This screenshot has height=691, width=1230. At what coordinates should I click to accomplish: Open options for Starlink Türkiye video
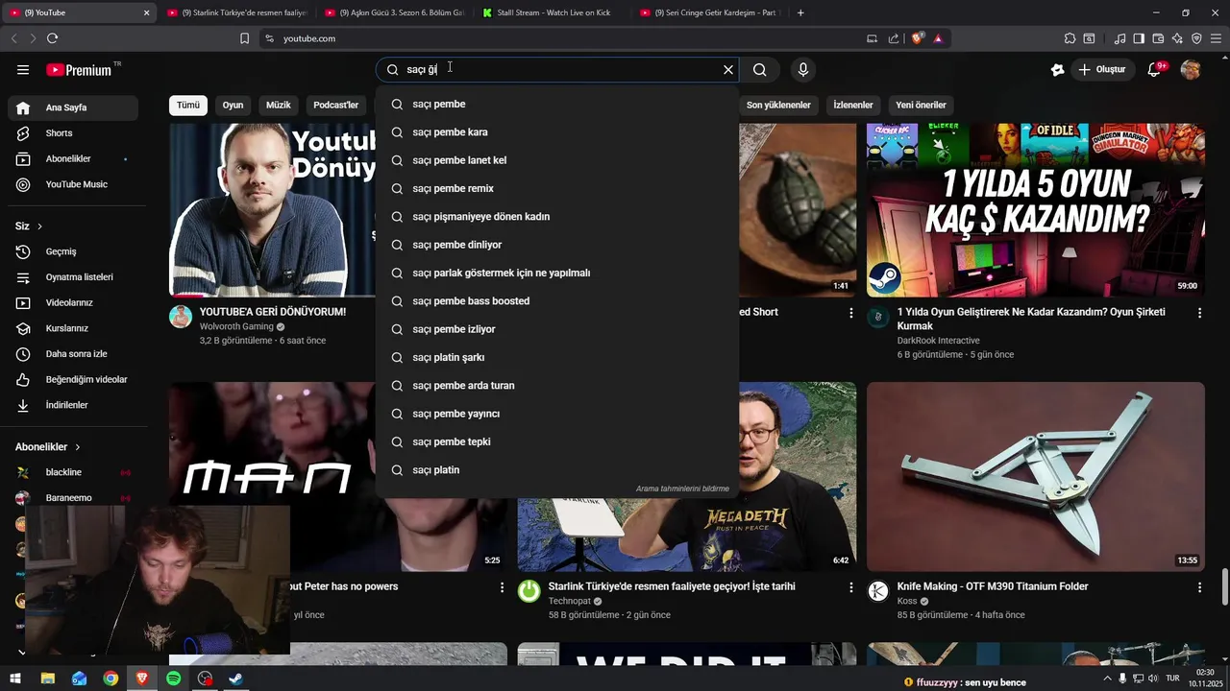point(850,587)
